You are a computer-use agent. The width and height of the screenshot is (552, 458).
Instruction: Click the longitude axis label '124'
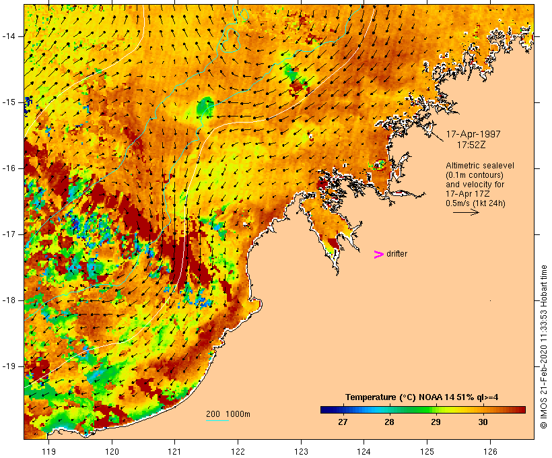point(364,451)
